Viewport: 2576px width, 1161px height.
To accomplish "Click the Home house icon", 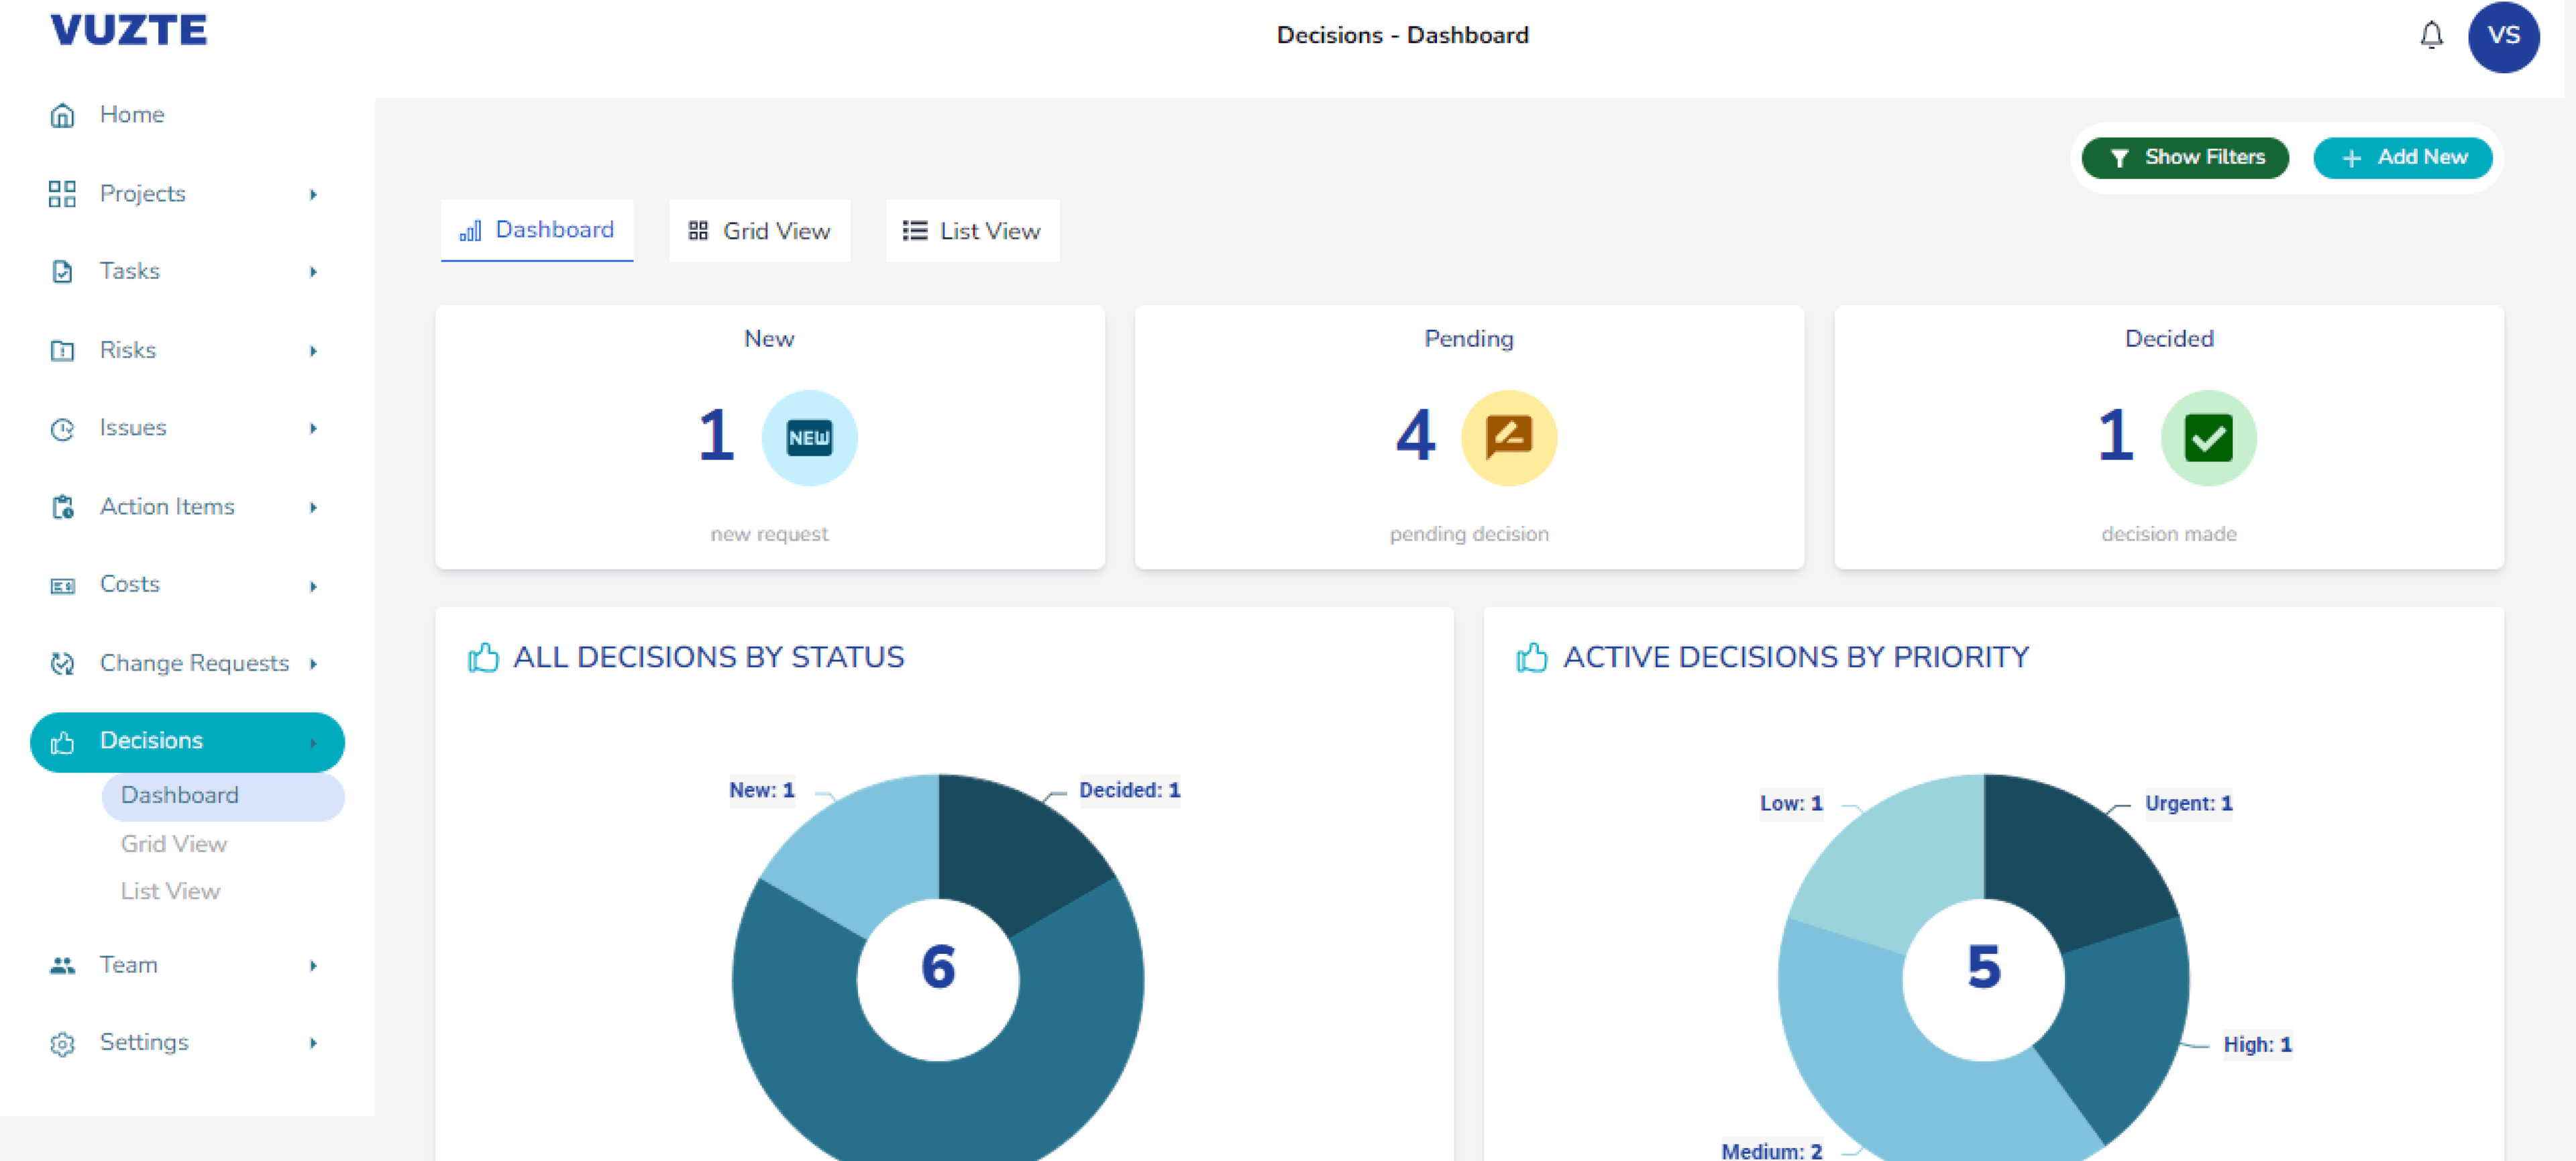I will click(62, 115).
